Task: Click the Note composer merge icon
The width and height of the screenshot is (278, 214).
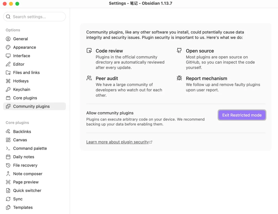Action: 8,174
